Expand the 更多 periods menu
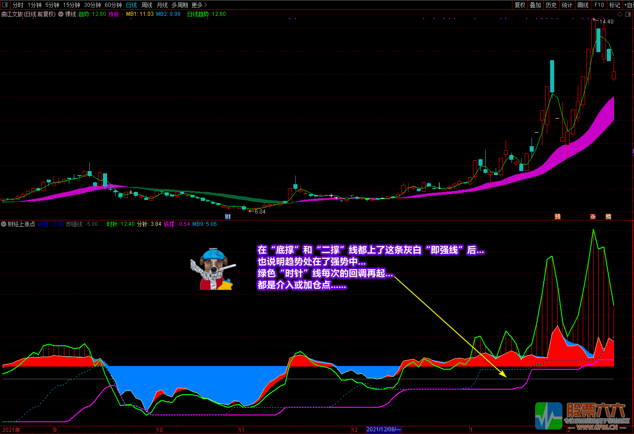 pos(199,5)
